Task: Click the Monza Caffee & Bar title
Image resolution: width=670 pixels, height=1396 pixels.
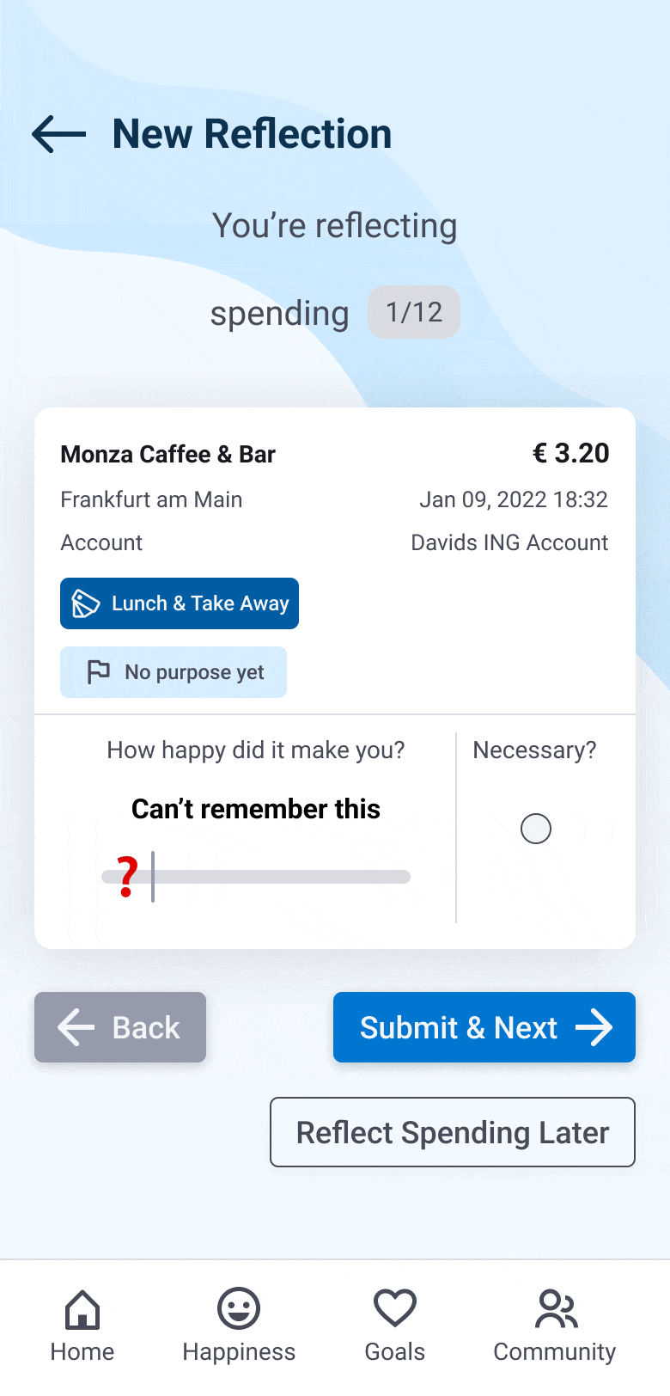Action: point(168,454)
